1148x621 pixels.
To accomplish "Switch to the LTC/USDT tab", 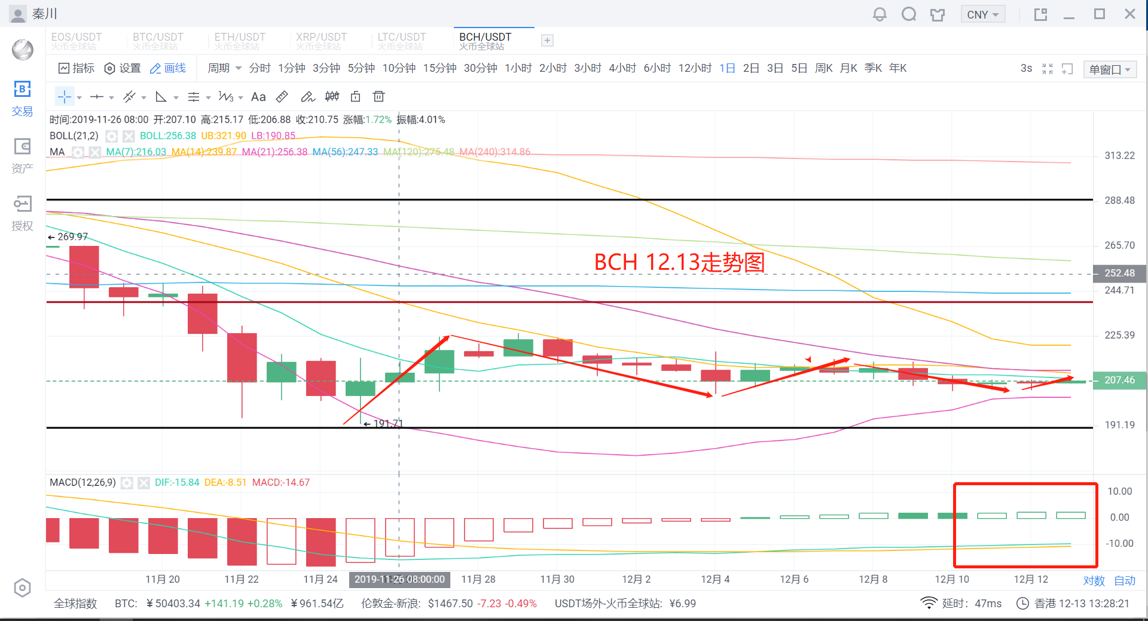I will click(x=401, y=41).
